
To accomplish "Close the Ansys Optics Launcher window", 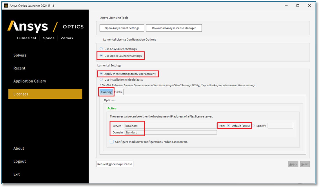I will 309,6.
